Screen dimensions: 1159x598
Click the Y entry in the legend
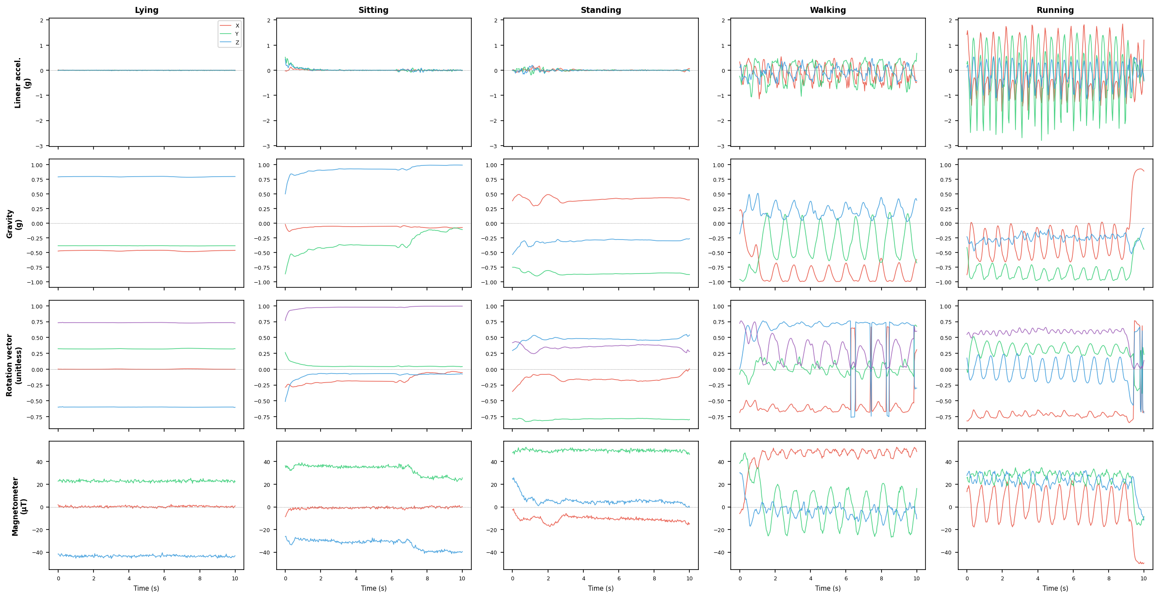click(230, 34)
